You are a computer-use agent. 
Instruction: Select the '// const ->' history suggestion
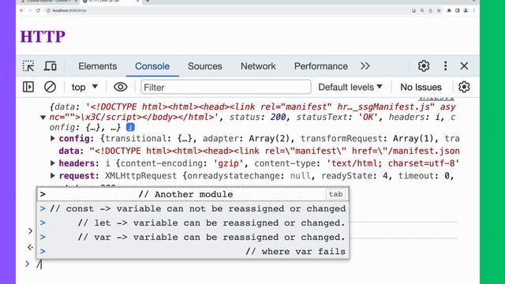(193, 208)
